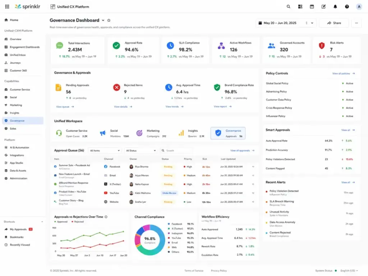Open the All Status filter dropdown
Viewport: 368px width, 276px height.
tap(141, 151)
